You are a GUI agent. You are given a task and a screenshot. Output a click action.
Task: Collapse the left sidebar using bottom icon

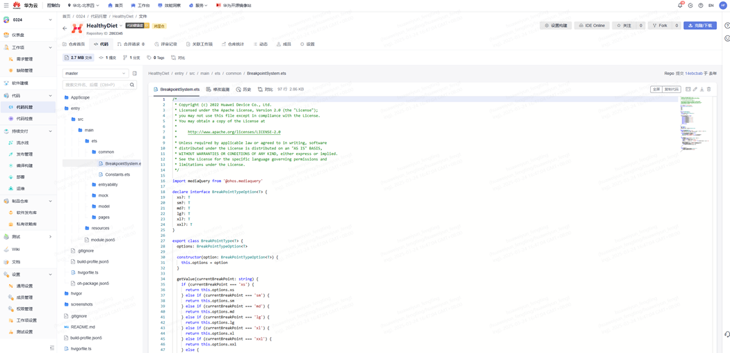pos(52,347)
